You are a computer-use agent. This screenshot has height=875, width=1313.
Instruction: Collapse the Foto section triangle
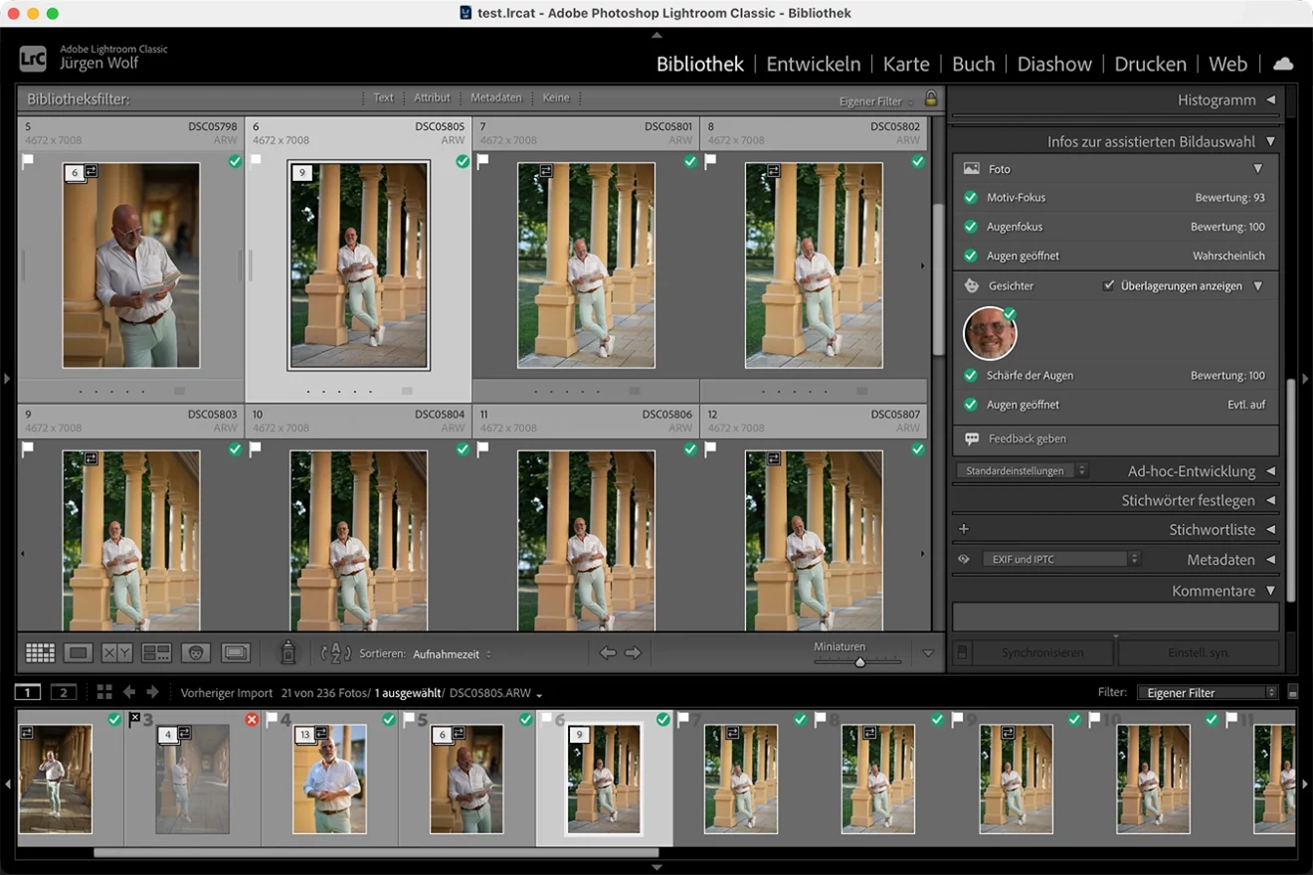[1257, 169]
